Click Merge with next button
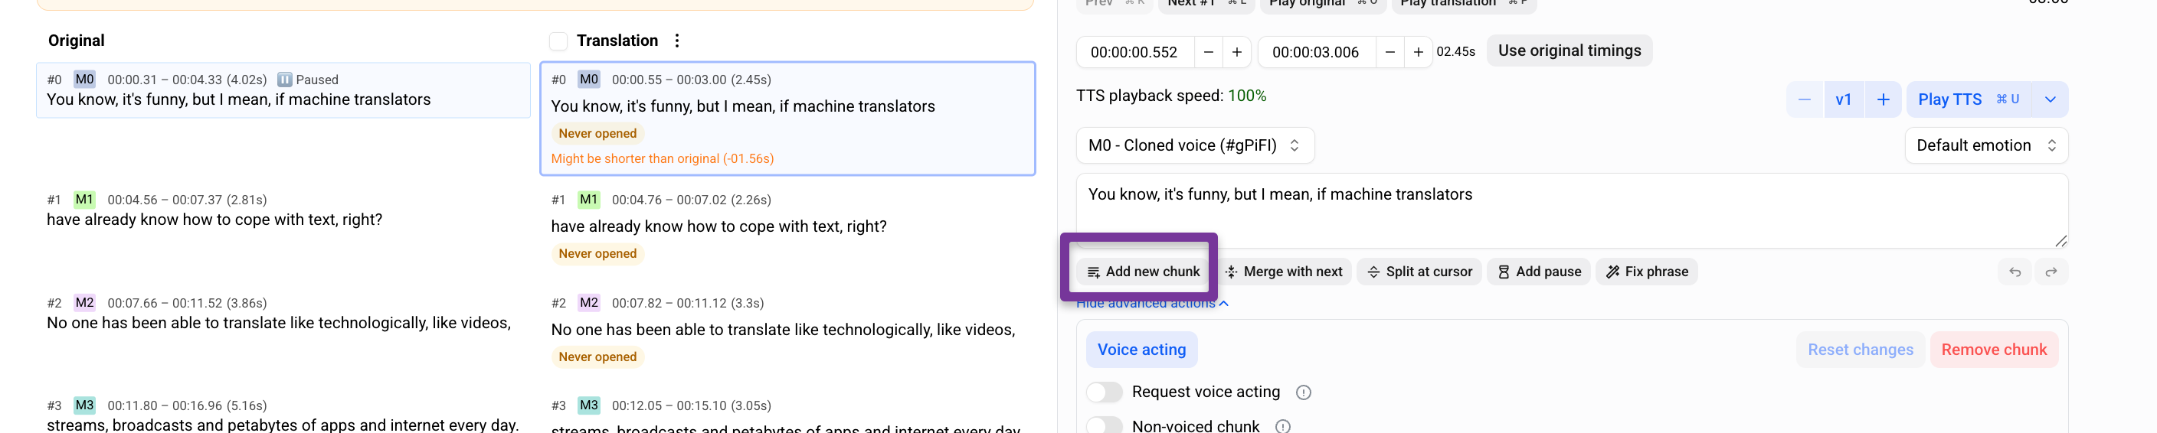Viewport: 2157px width, 433px height. (1284, 272)
